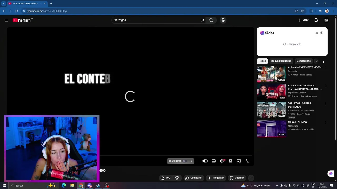Open the Chrome extensions puzzle icon
This screenshot has height=189, width=337.
pos(311,11)
